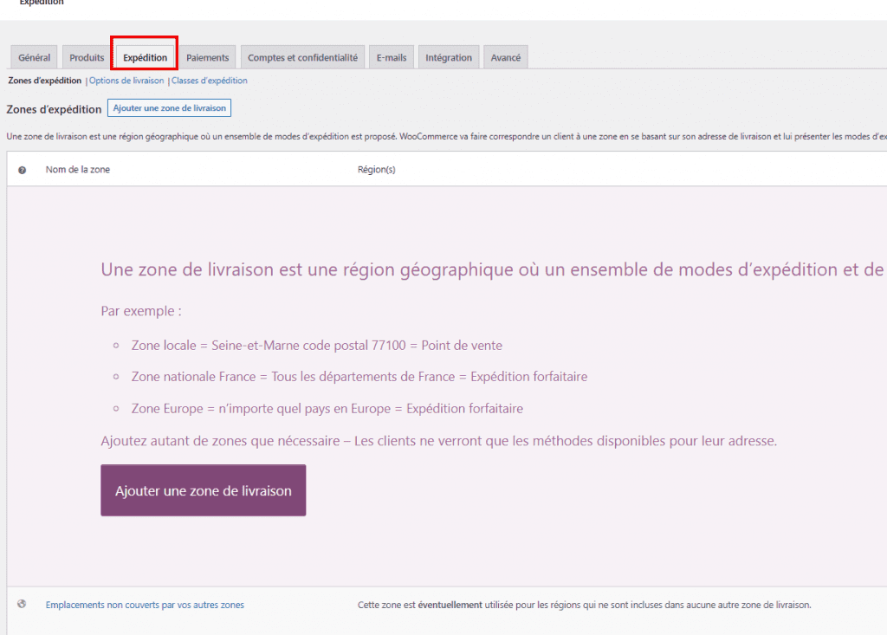Click the 'Ajoutez autant de zones que nécessaire' sentence

click(x=438, y=441)
